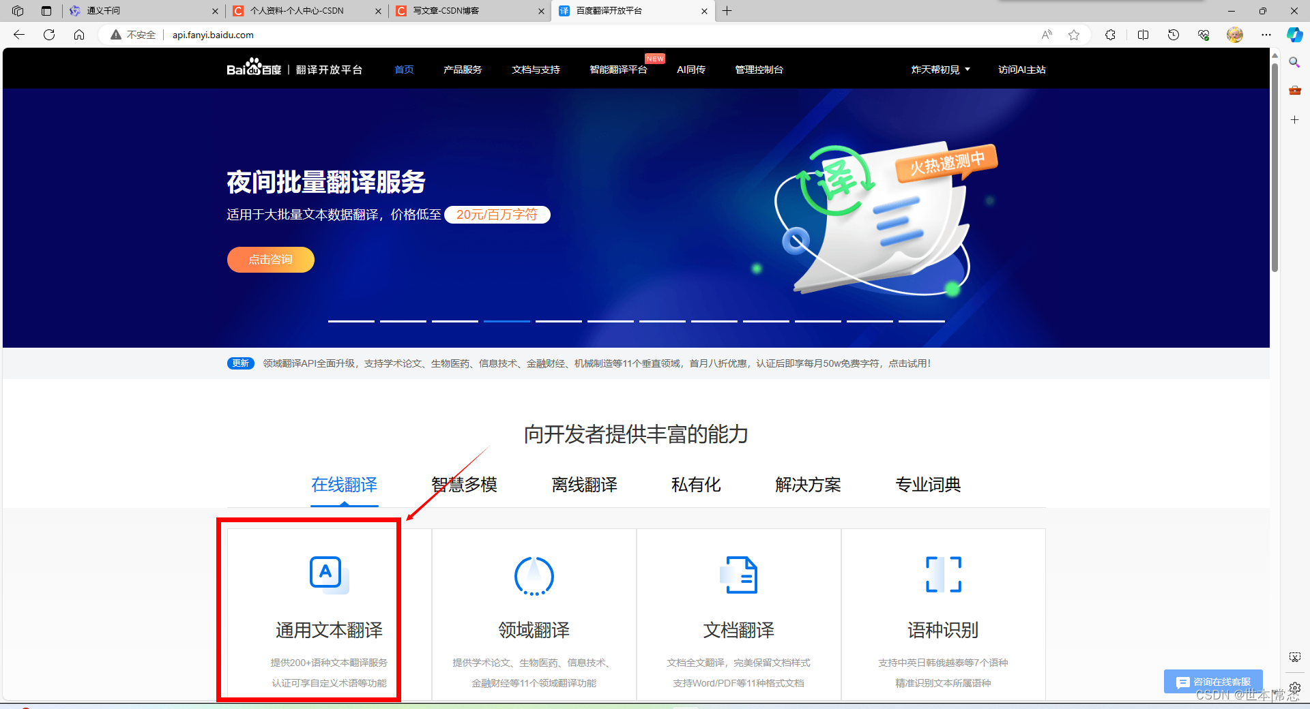
Task: Open 产品服务 navigation menu
Action: coord(463,70)
